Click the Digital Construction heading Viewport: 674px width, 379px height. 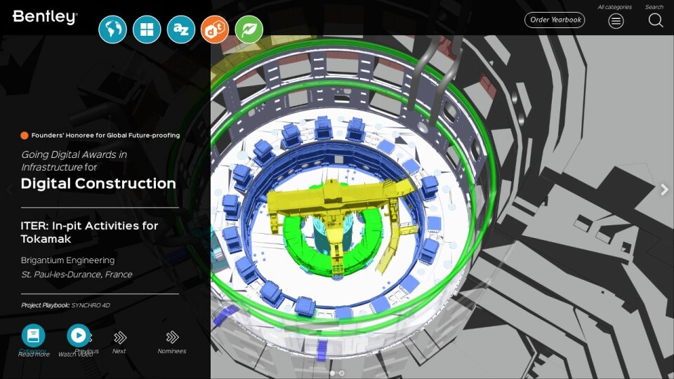98,183
